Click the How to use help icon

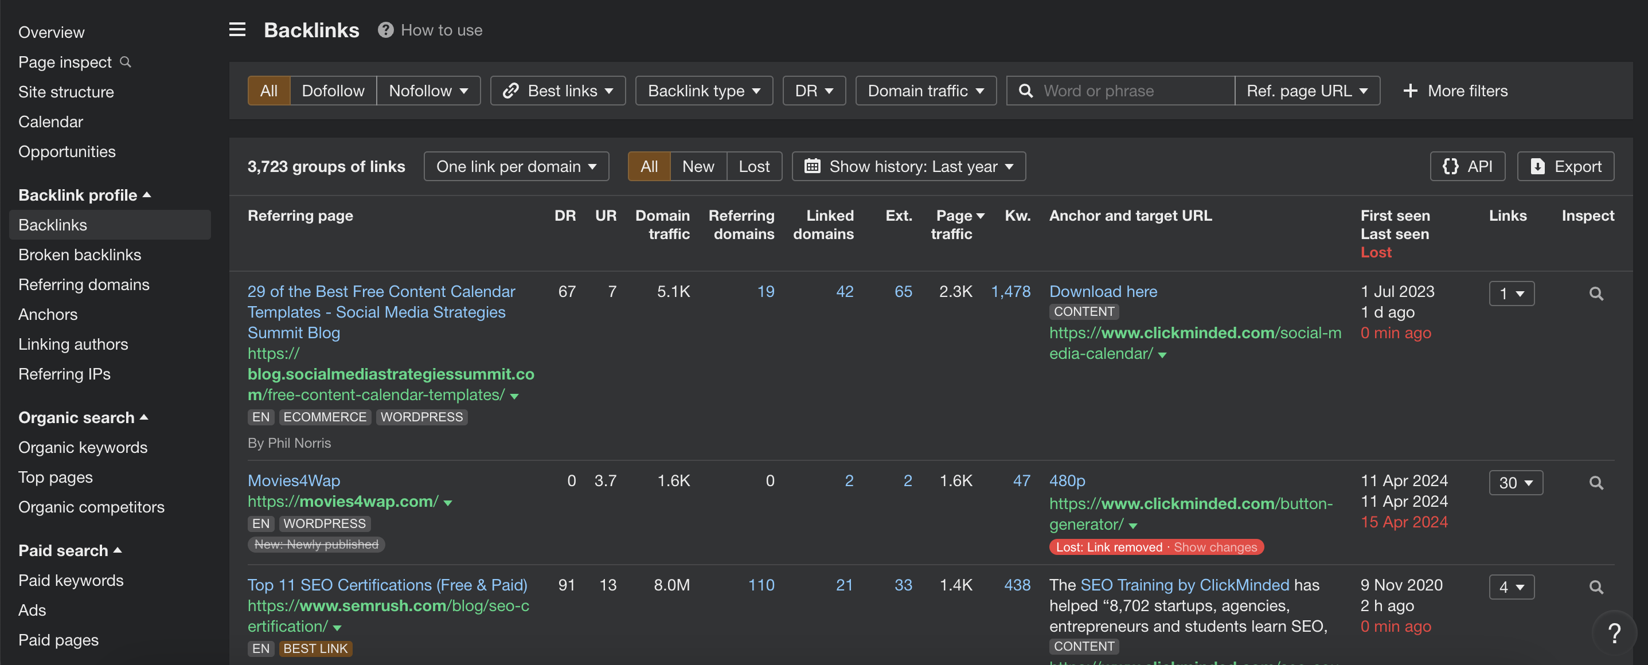coord(386,29)
